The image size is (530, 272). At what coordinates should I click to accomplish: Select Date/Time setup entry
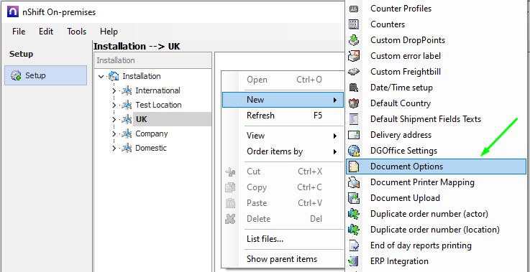(436, 88)
